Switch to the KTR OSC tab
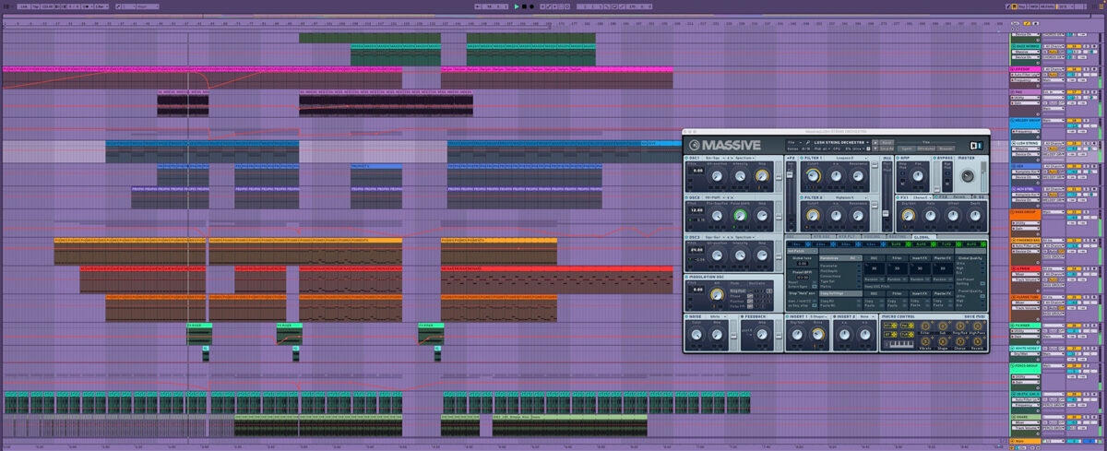Viewport: 1107px width, 451px height. (x=824, y=236)
